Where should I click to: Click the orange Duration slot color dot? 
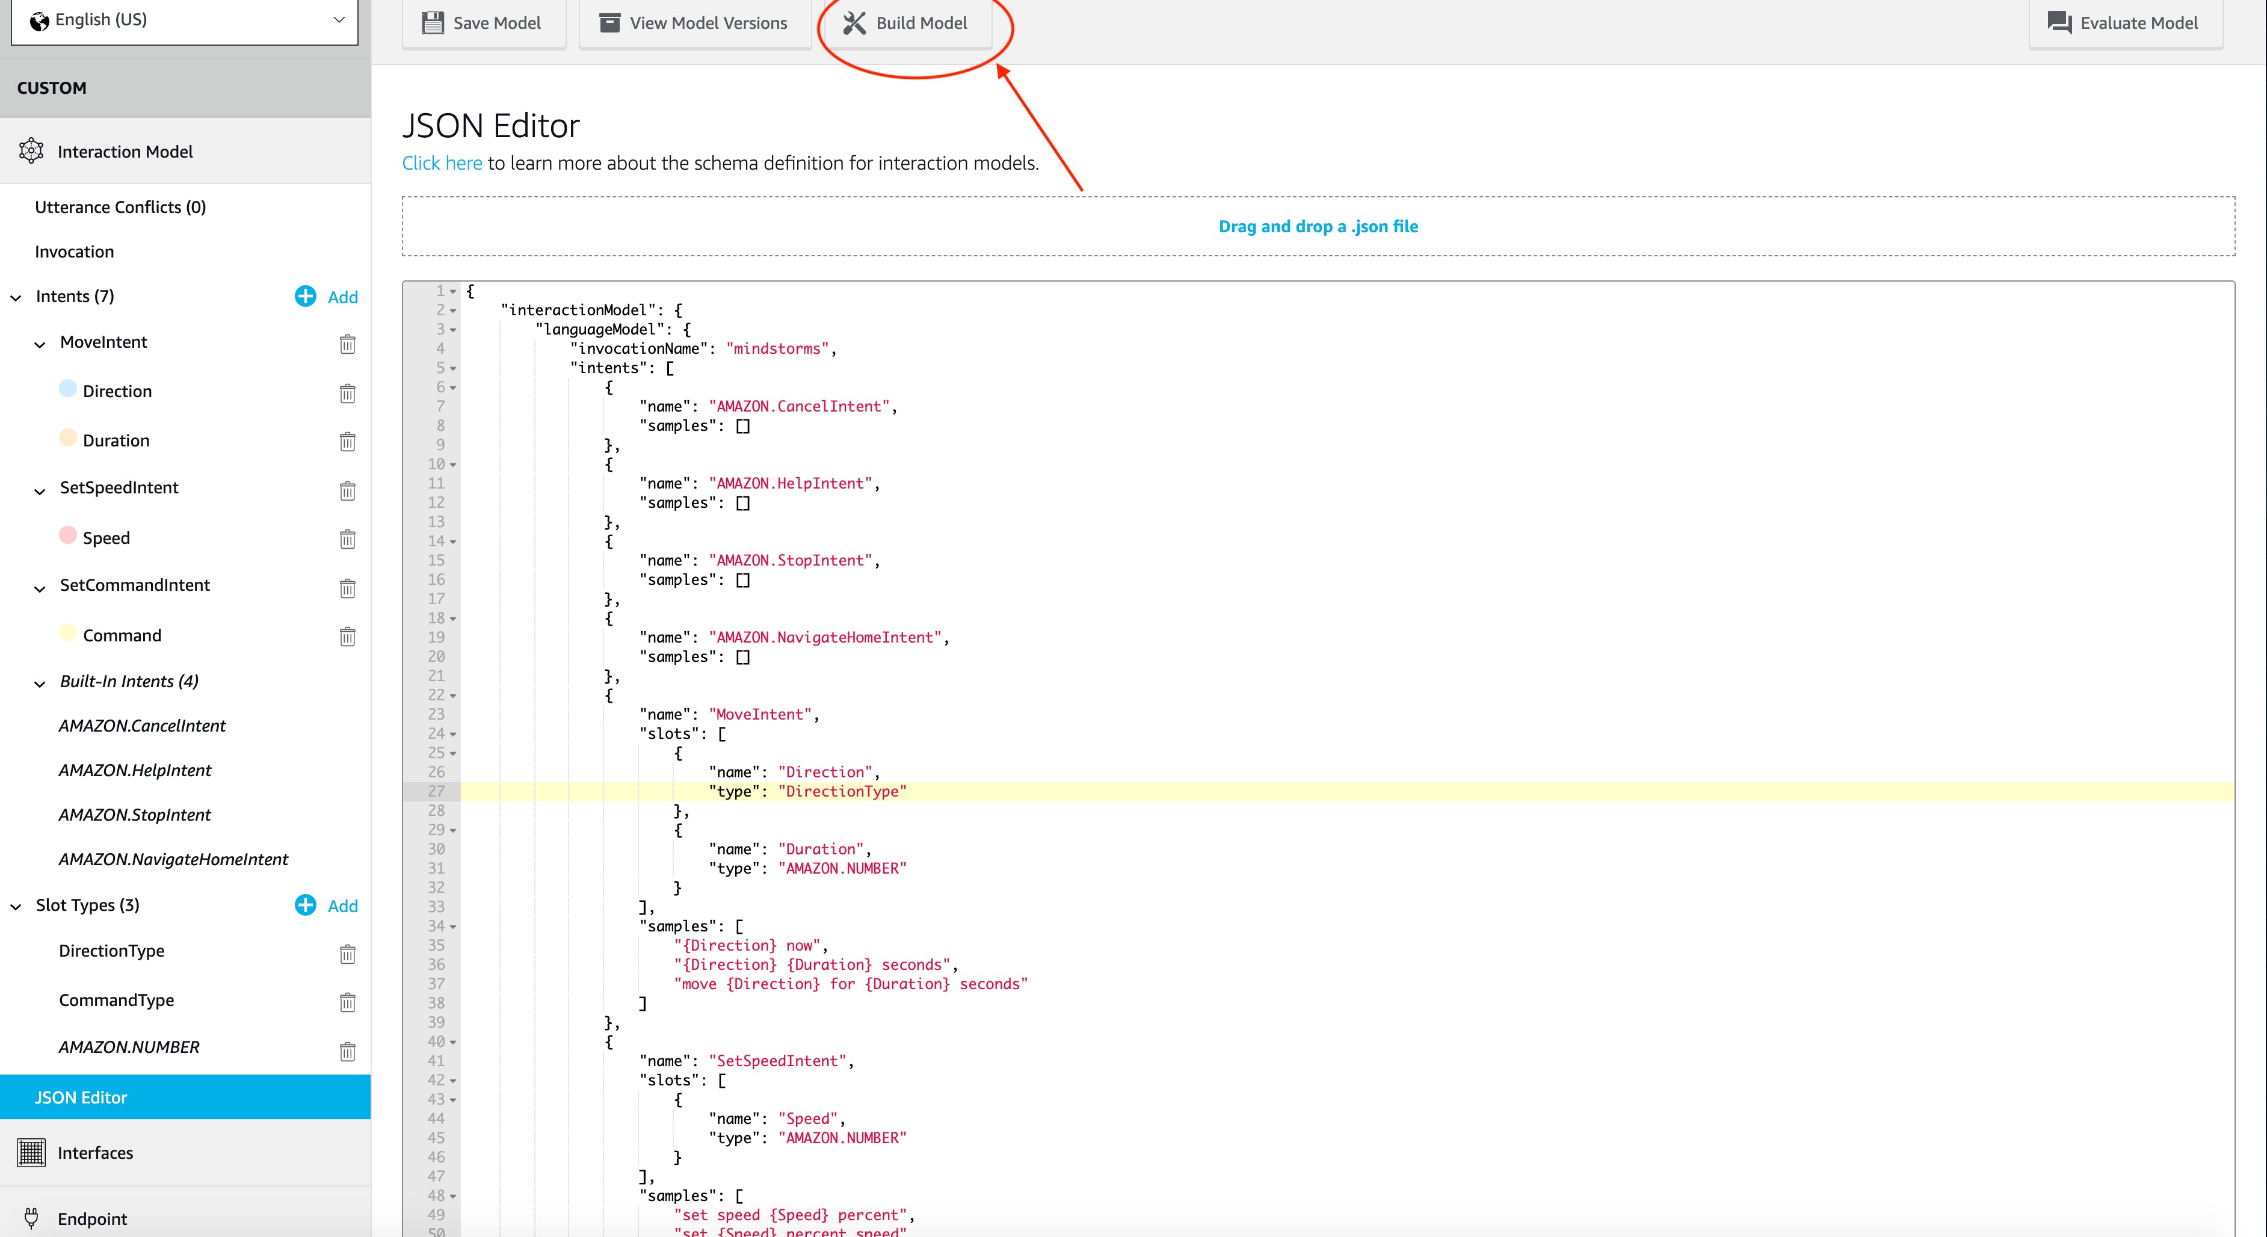68,437
